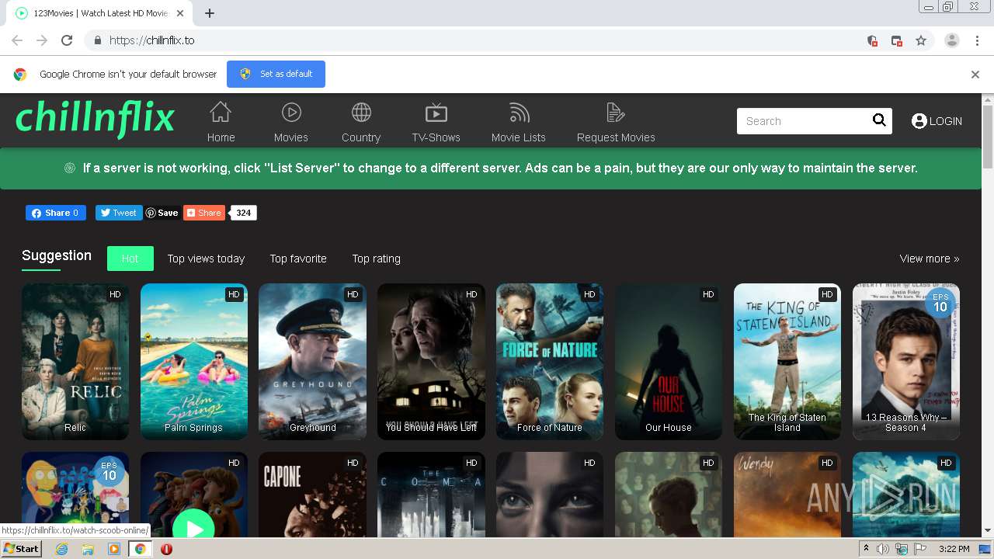Open the Request Movies icon
994x559 pixels.
616,113
